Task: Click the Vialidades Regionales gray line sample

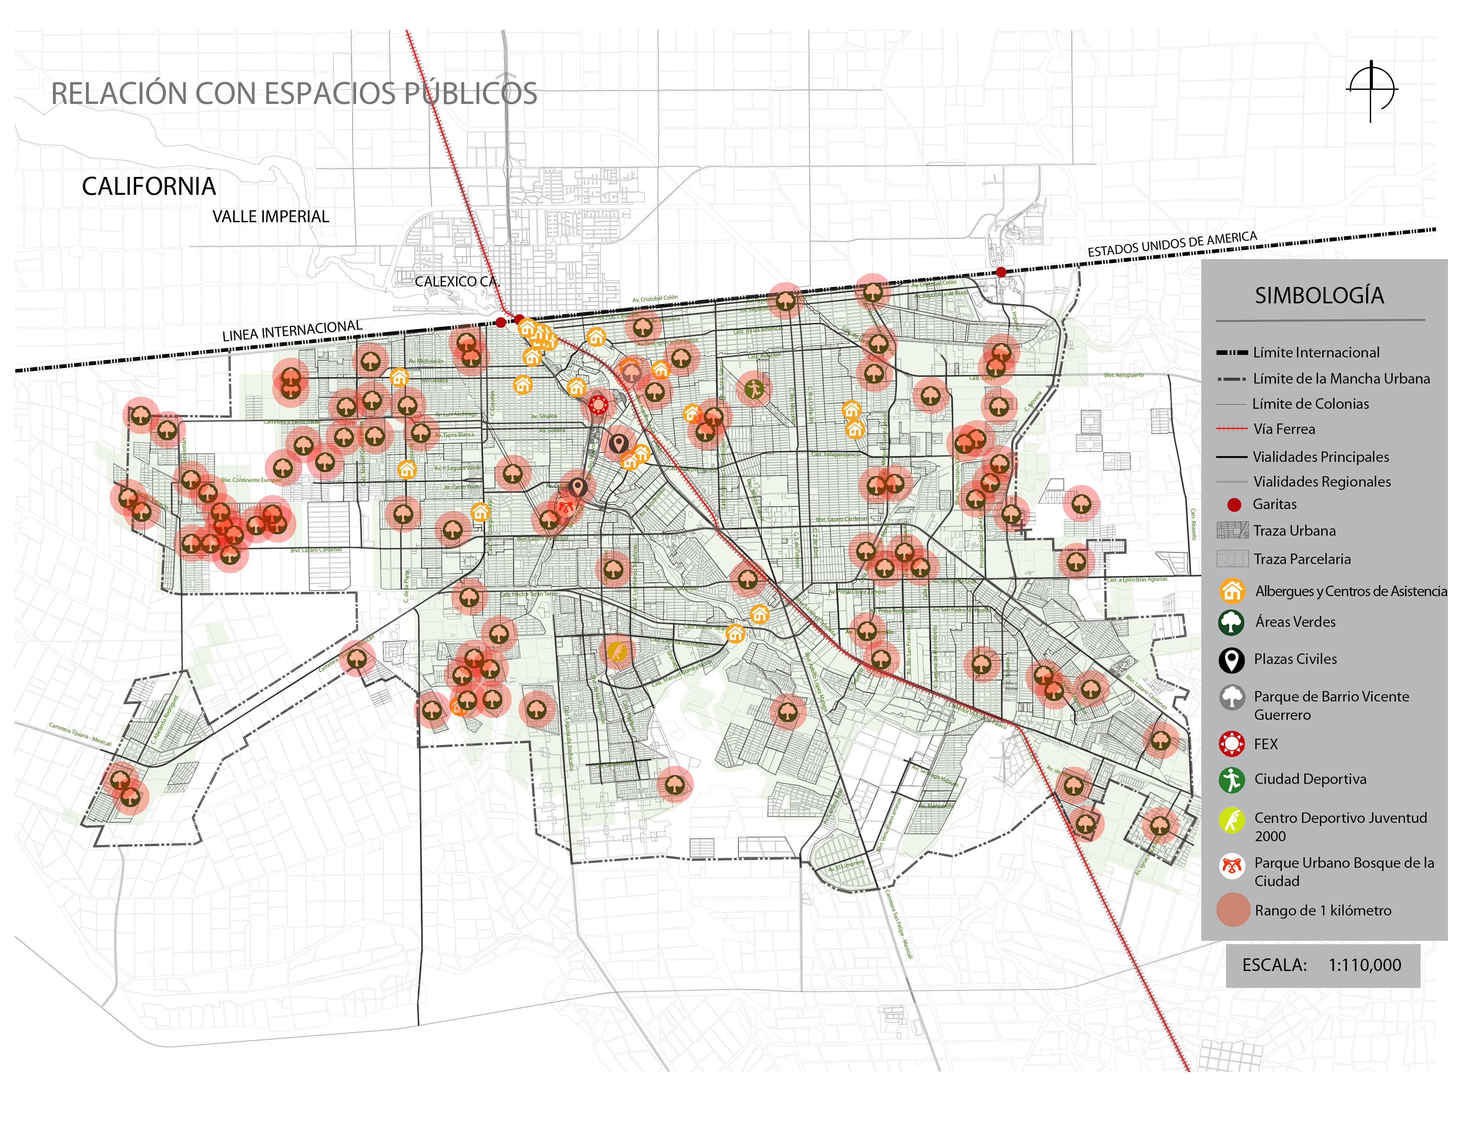Action: (x=1232, y=482)
